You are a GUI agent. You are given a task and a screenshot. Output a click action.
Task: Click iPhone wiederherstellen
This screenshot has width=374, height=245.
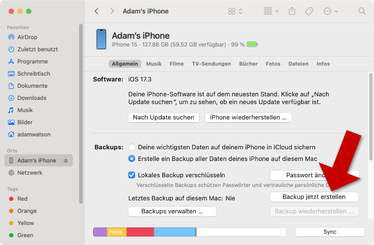(x=248, y=118)
